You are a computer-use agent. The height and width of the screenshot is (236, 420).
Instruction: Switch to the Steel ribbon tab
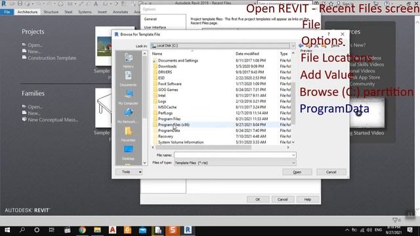[68, 12]
